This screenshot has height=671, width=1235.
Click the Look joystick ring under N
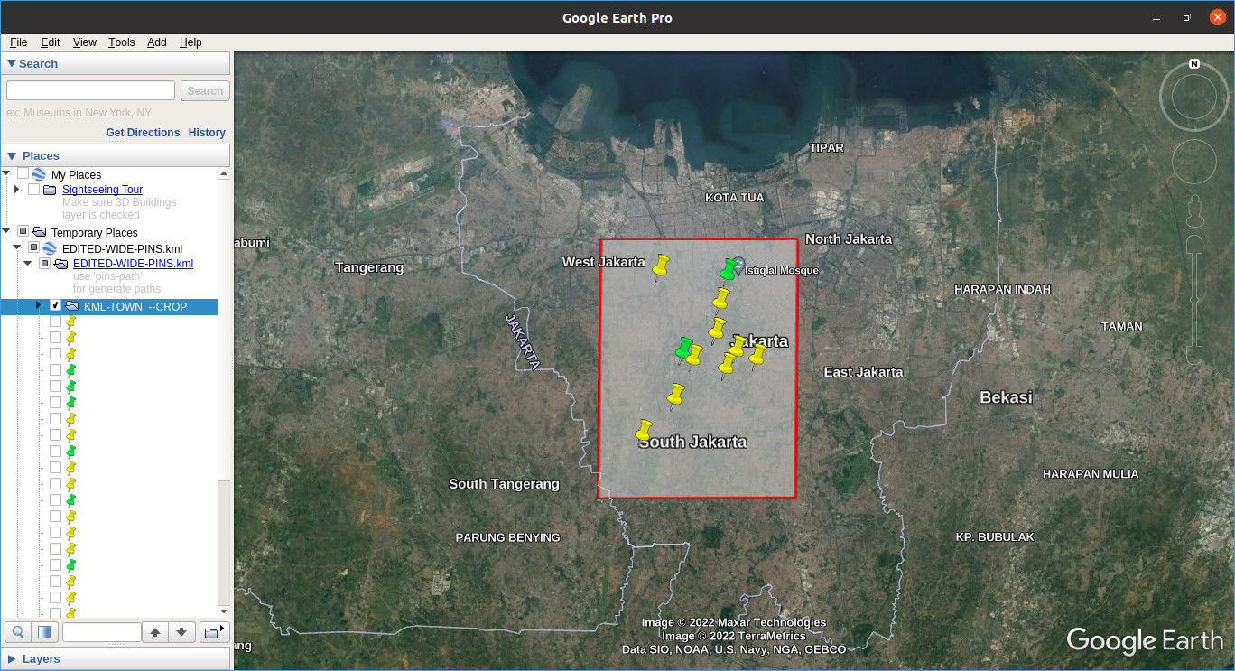[1193, 96]
